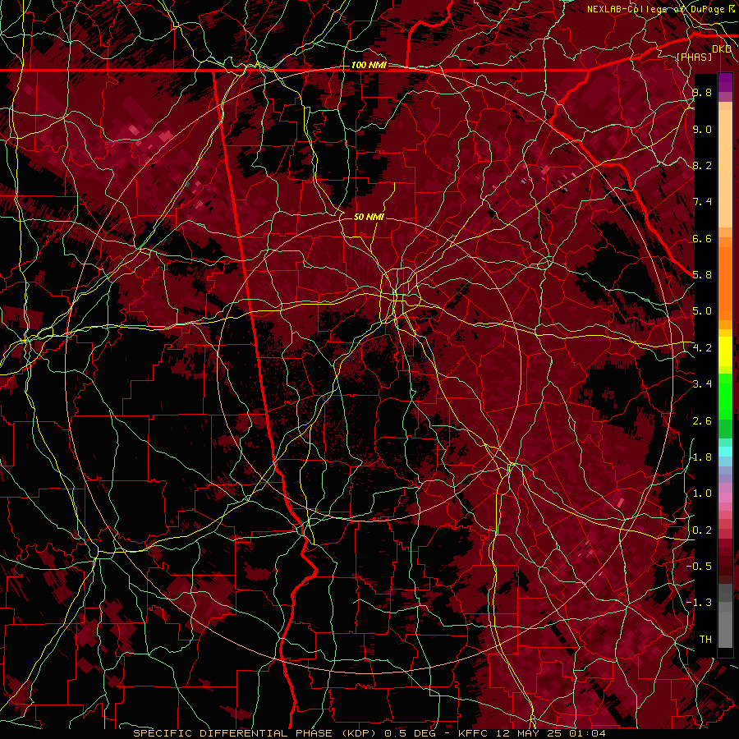Click the -0.5 scale value
This screenshot has height=739, width=739.
[699, 567]
